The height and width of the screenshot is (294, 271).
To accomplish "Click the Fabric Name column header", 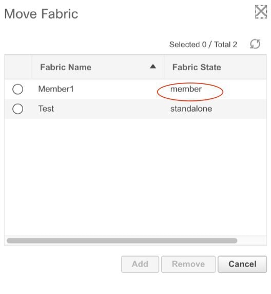I will pos(98,67).
